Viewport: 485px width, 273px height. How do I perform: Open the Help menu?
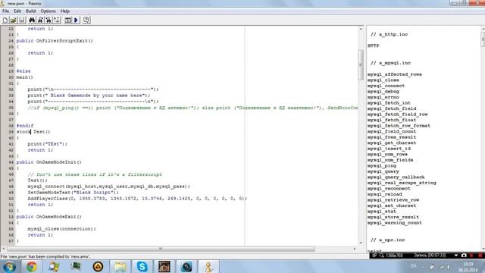(65, 11)
